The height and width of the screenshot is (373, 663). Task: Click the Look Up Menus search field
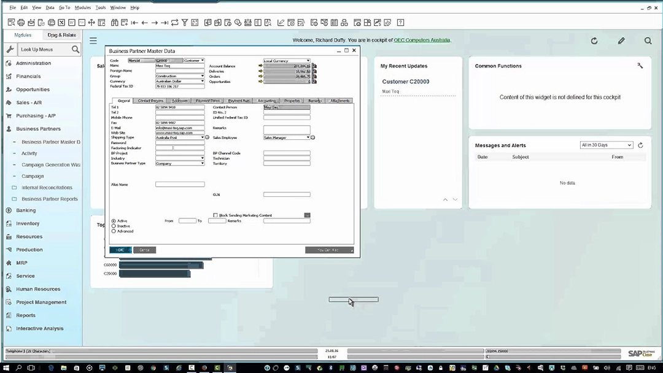pos(44,50)
